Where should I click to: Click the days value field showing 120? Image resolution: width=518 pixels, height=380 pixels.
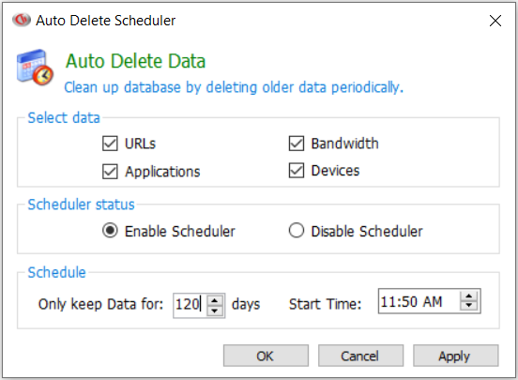(190, 304)
